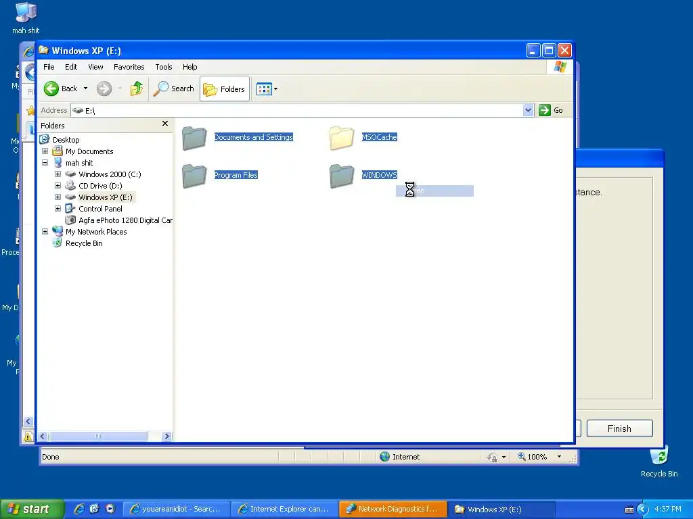Expand Windows XP (E:) tree node
This screenshot has width=693, height=519.
coord(58,197)
